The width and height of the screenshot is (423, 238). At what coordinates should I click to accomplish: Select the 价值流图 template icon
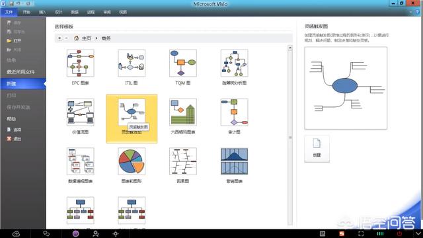[81, 112]
